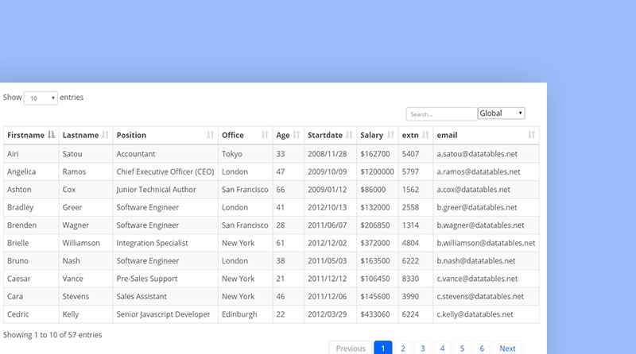Click the Firstname header label
The image size is (636, 354).
[25, 135]
